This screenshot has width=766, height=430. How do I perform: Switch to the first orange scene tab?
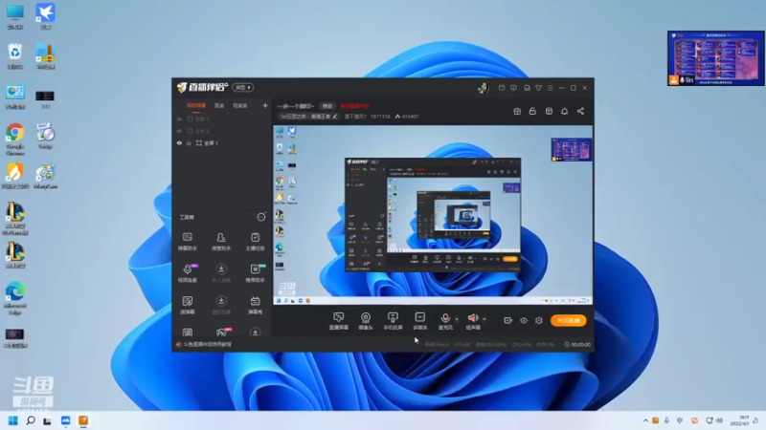pos(196,105)
